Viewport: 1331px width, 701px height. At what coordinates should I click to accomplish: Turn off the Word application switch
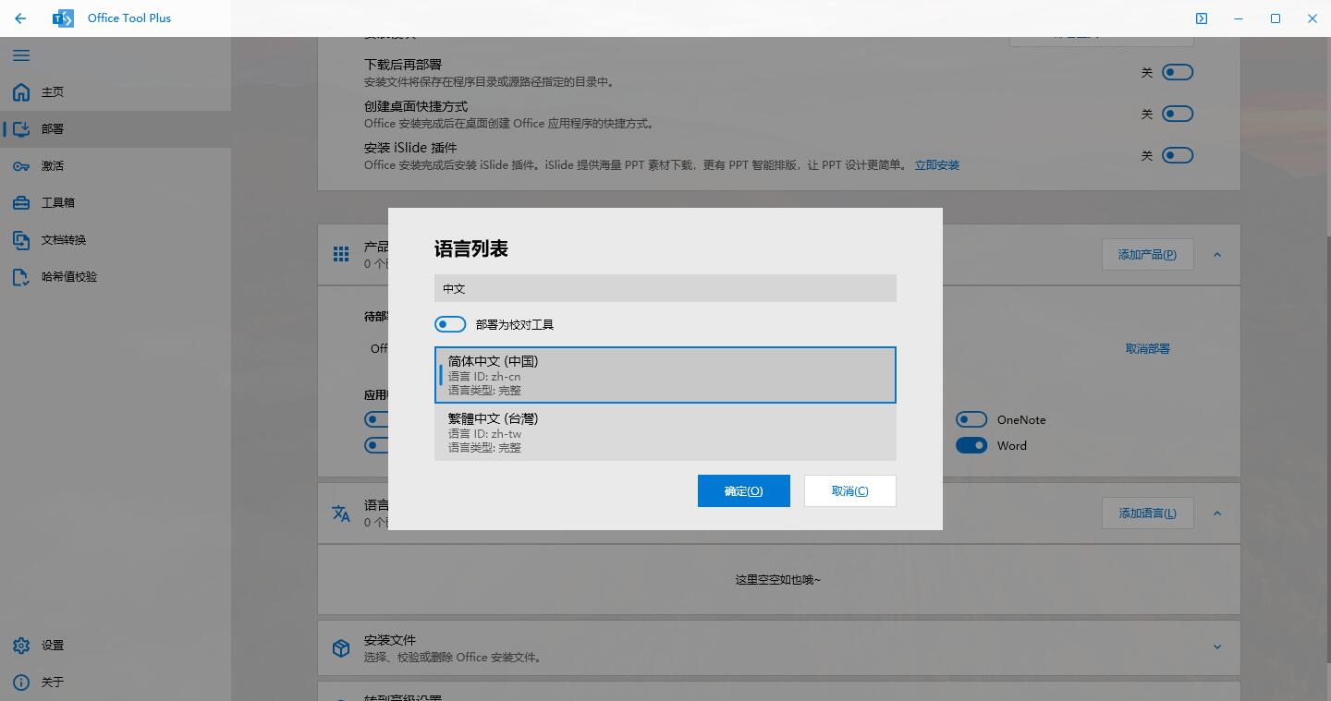tap(971, 445)
